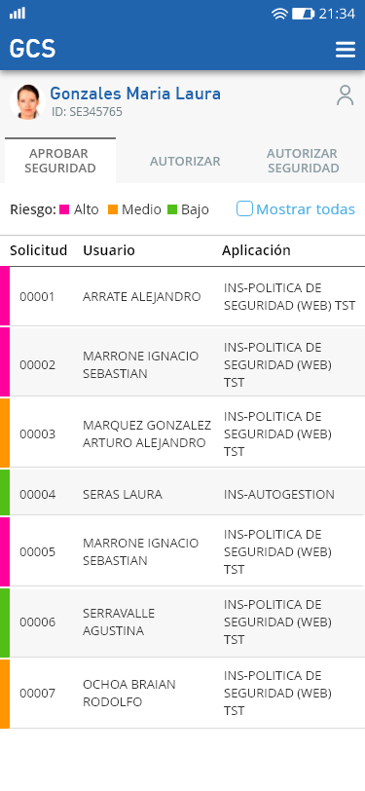Click the green Bajo risk swatch
Screen dimensions: 365x791
(x=172, y=209)
